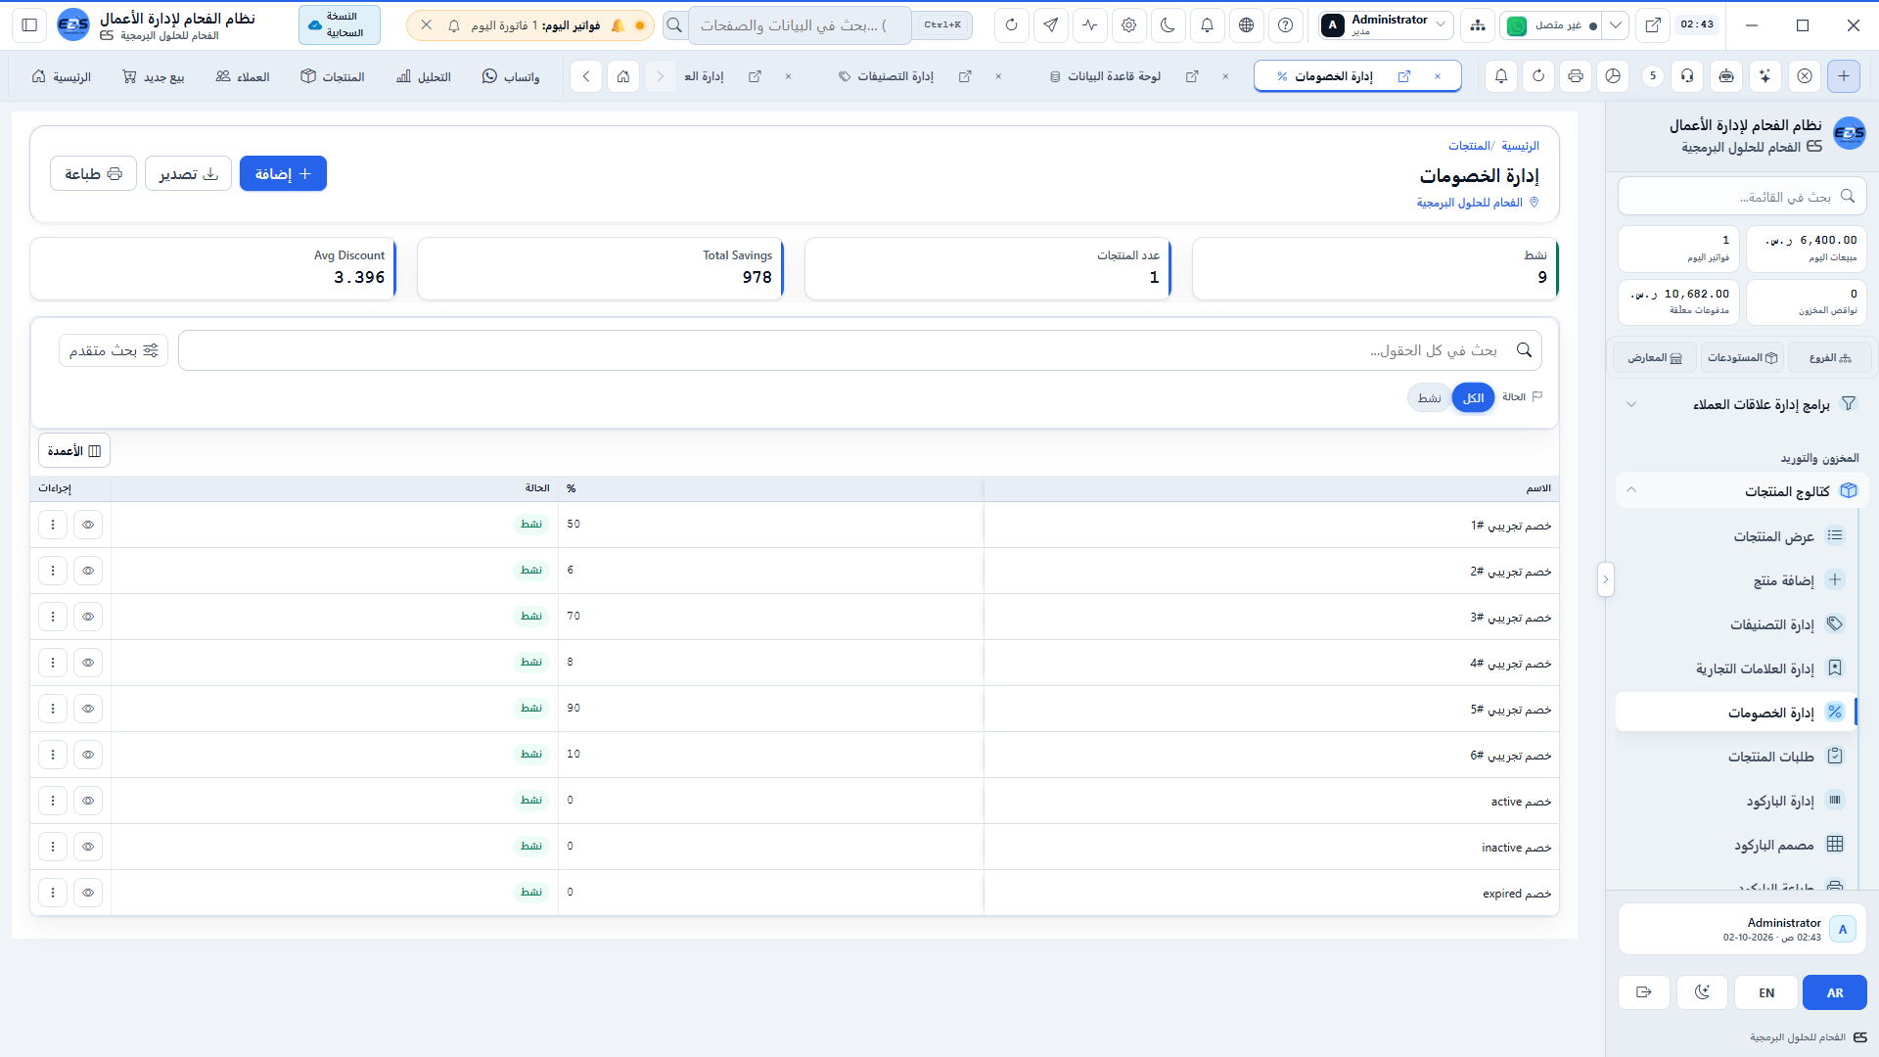Click the search all fields input
1879x1057 pixels.
(x=860, y=350)
